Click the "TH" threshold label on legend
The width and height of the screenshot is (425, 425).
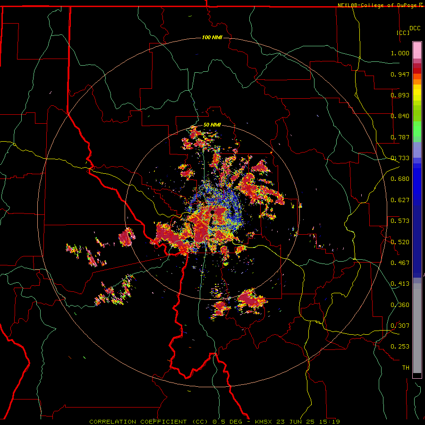(406, 367)
